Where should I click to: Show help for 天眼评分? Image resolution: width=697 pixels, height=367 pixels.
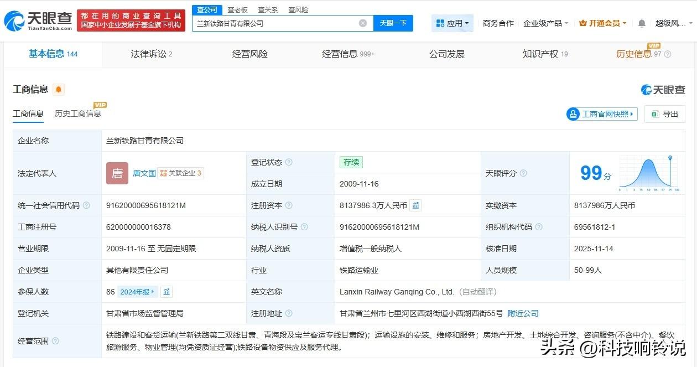tap(523, 173)
